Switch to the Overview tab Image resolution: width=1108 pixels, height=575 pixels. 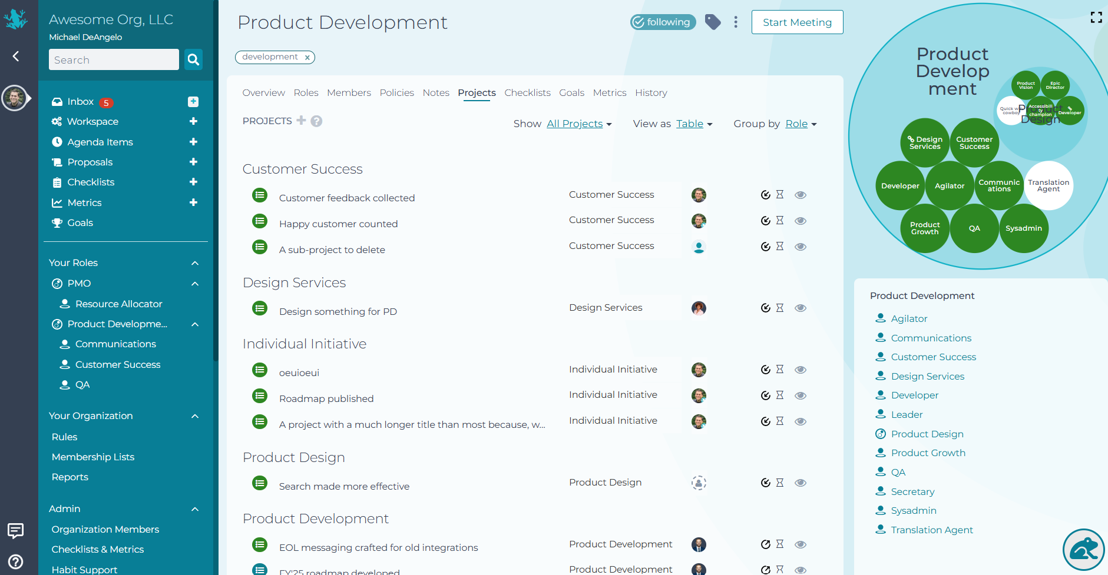(x=264, y=92)
